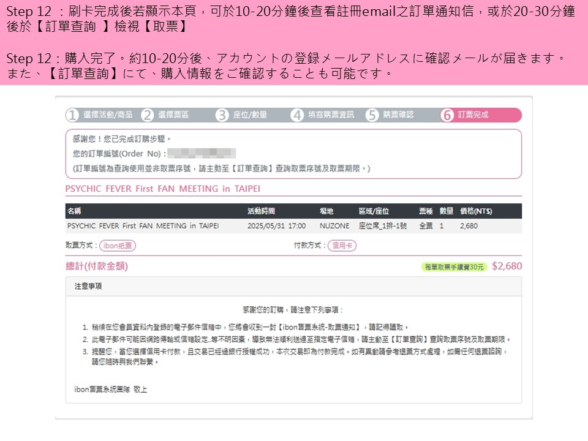Image resolution: width=588 pixels, height=441 pixels.
Task: Select the 座位席_1排-1號 seat cell
Action: click(x=382, y=226)
